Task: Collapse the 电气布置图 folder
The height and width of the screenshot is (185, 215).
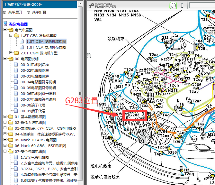Action: pos(5,30)
